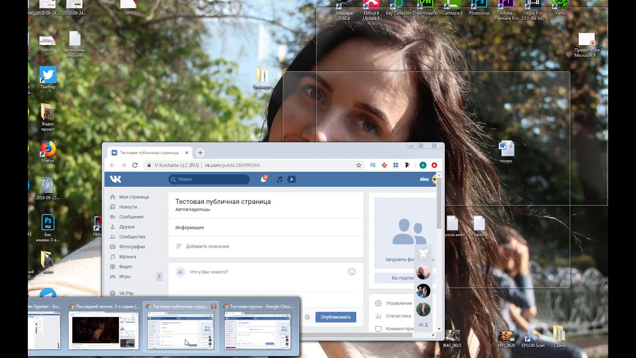Open the VK music note icon

(x=279, y=179)
